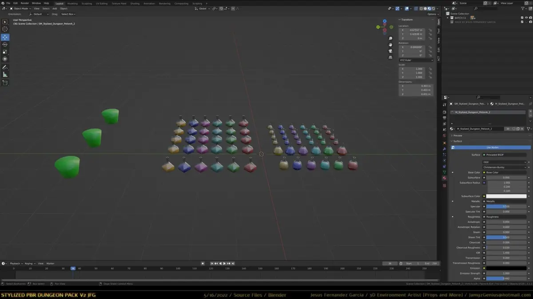Click the Alpha slider value 0.442
The height and width of the screenshot is (299, 533).
[x=506, y=279]
